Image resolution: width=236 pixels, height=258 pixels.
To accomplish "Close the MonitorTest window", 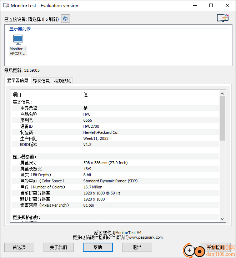I will (227, 5).
